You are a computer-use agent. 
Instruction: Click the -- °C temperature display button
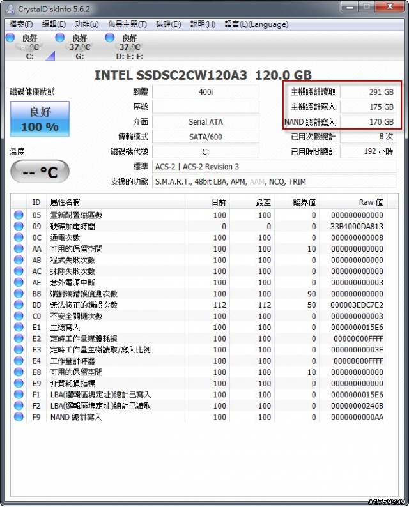coord(40,171)
